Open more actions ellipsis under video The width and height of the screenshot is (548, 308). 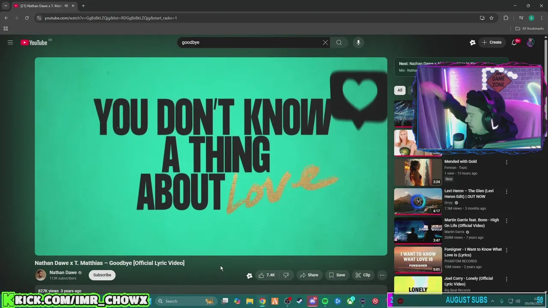pyautogui.click(x=382, y=275)
